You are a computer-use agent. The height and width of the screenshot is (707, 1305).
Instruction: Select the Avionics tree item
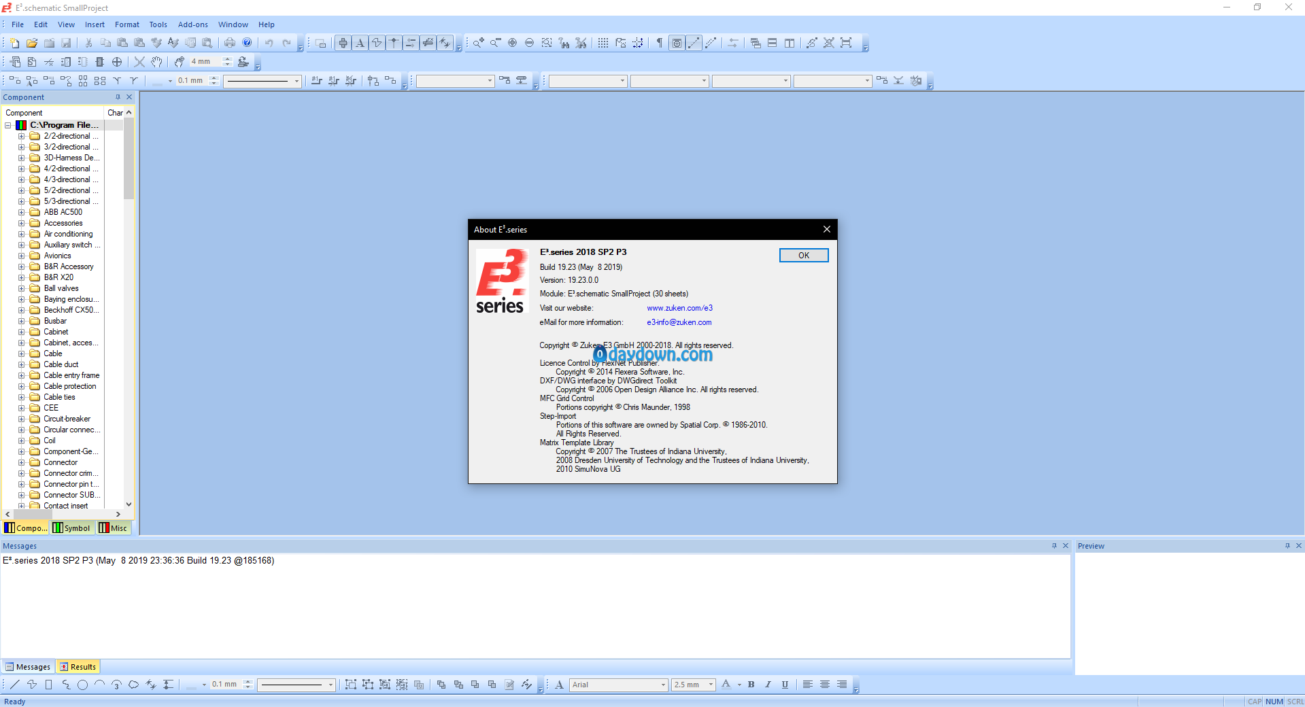pyautogui.click(x=57, y=256)
